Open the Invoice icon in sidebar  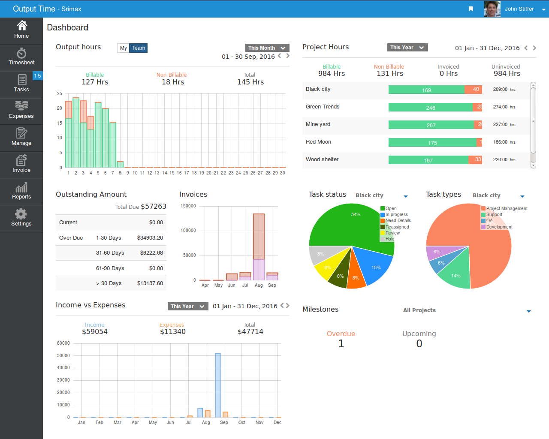21,160
